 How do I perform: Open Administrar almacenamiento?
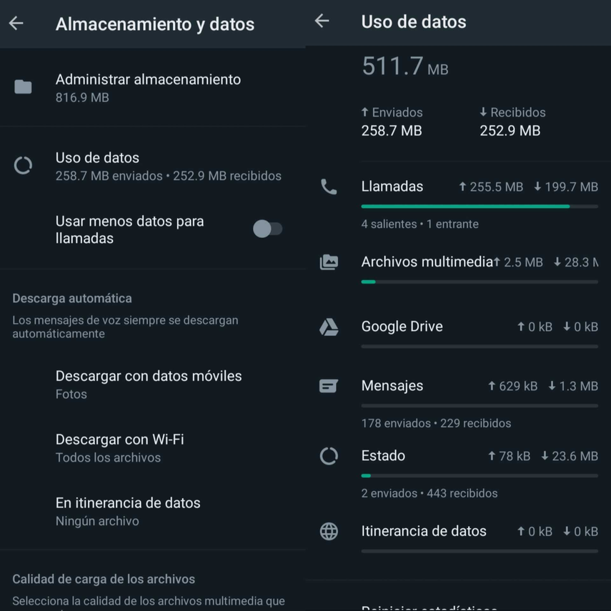[148, 87]
